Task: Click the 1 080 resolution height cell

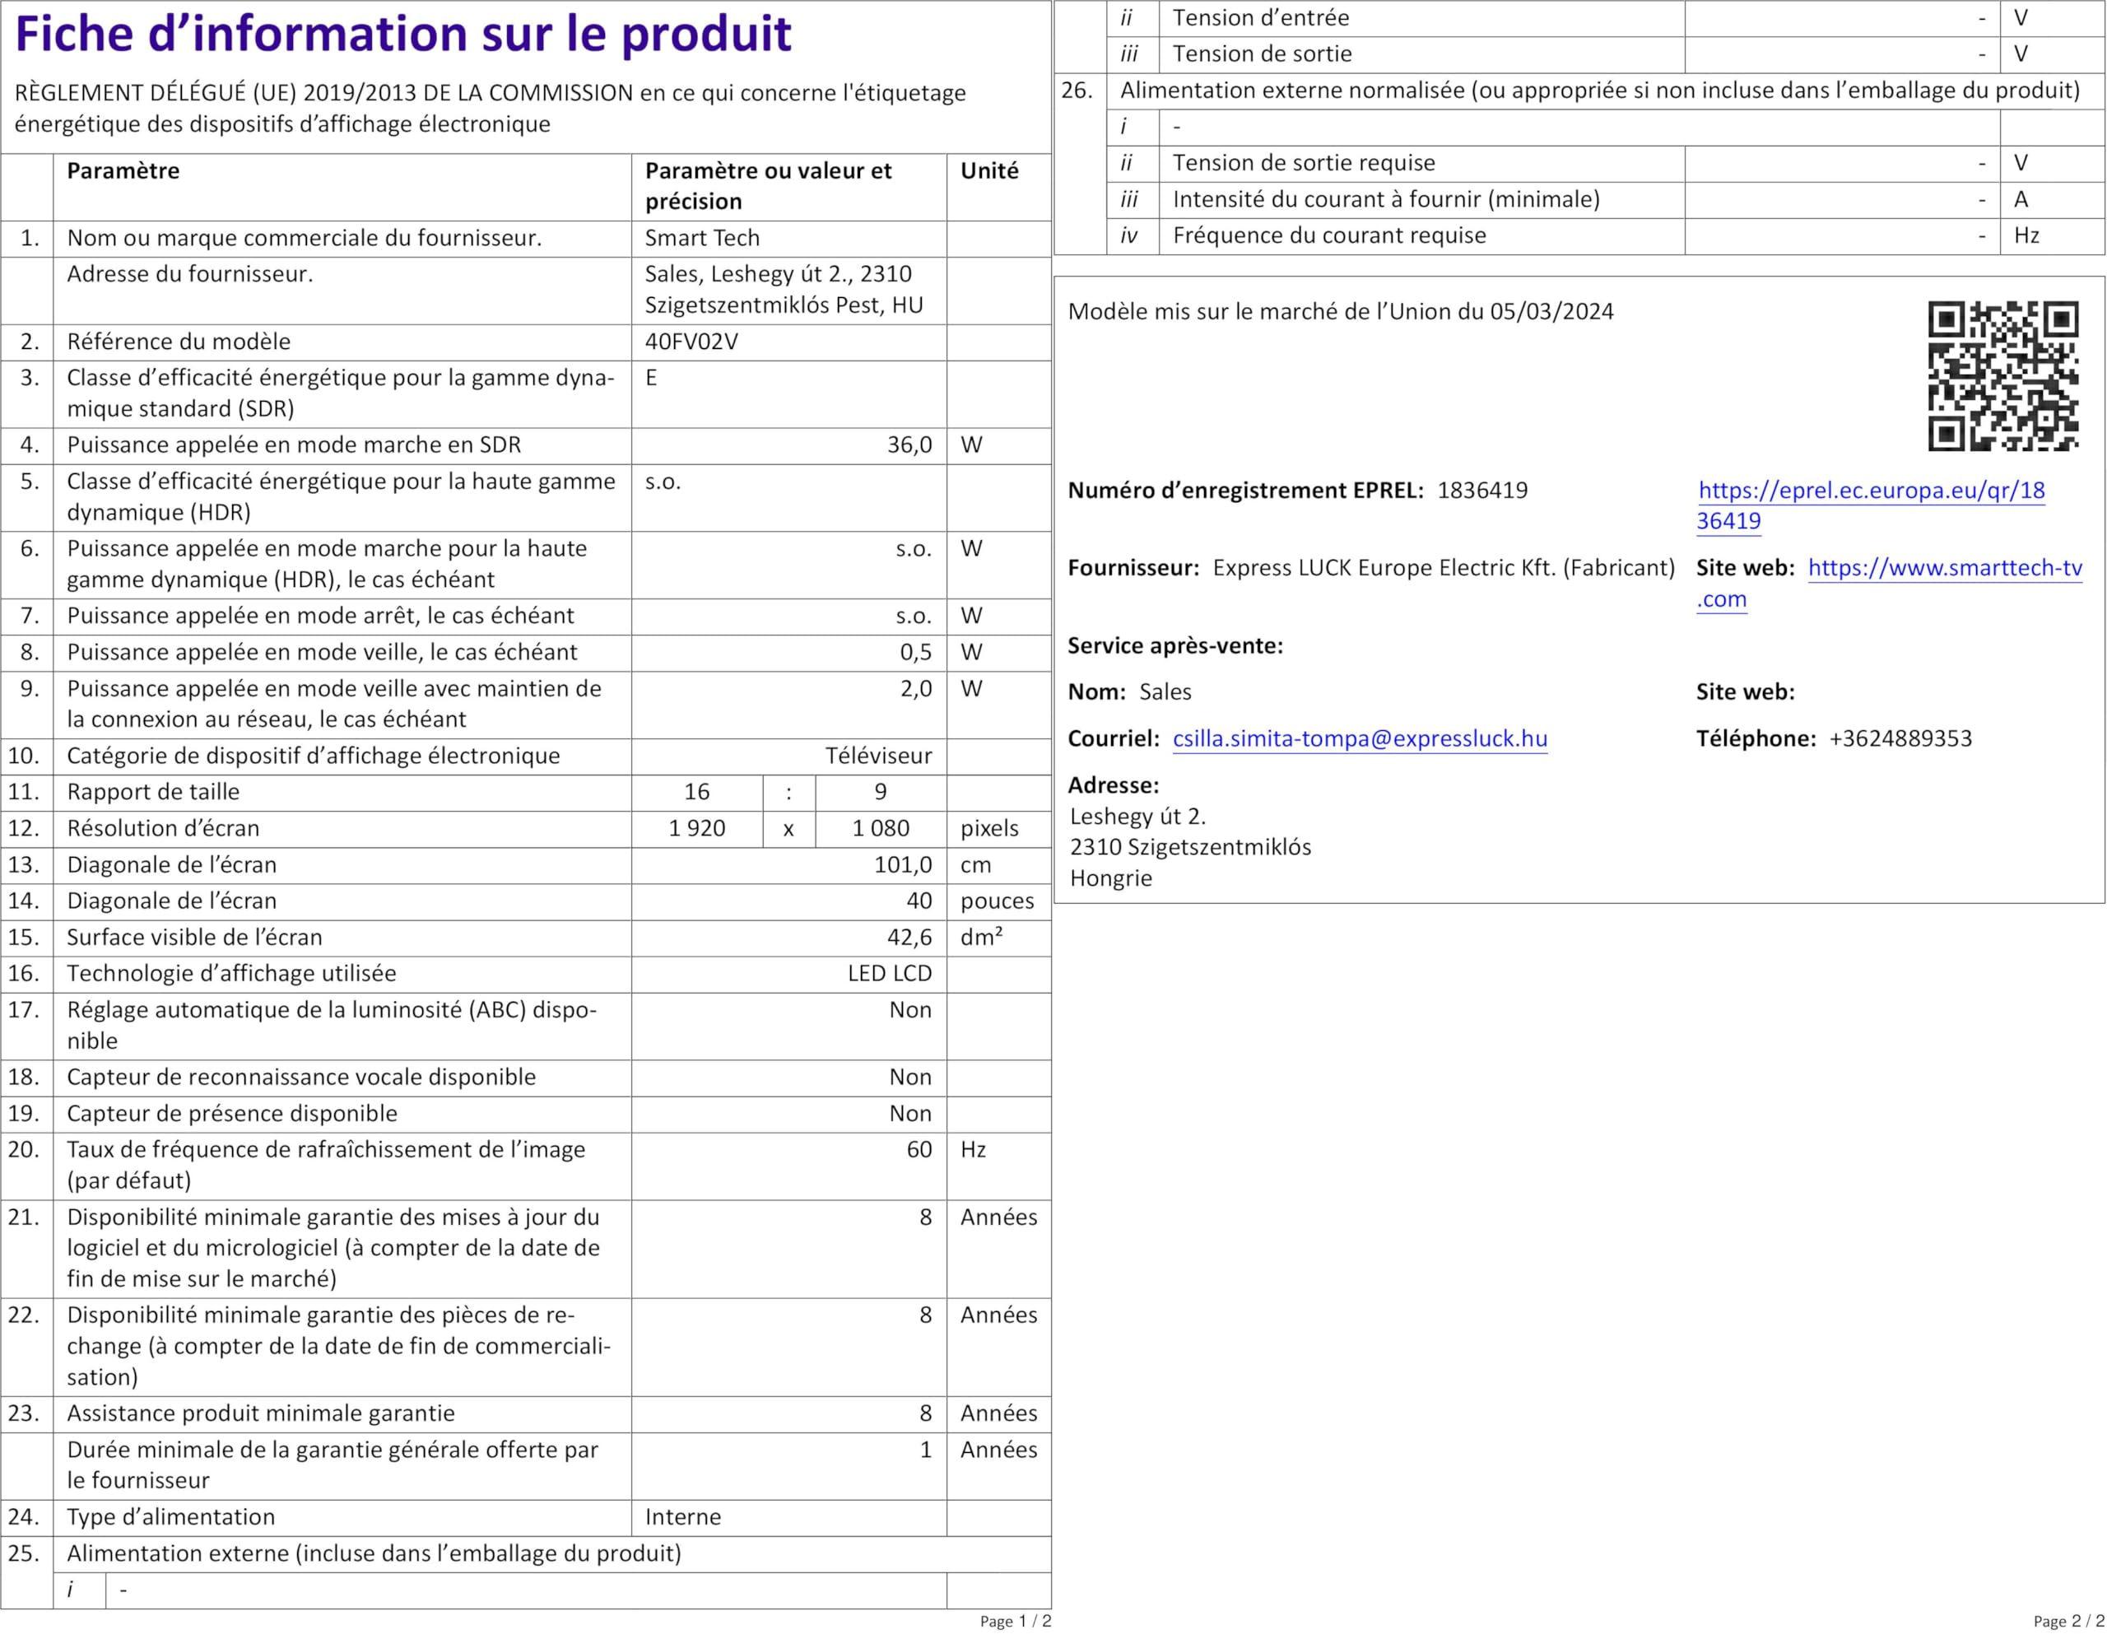Action: (880, 828)
